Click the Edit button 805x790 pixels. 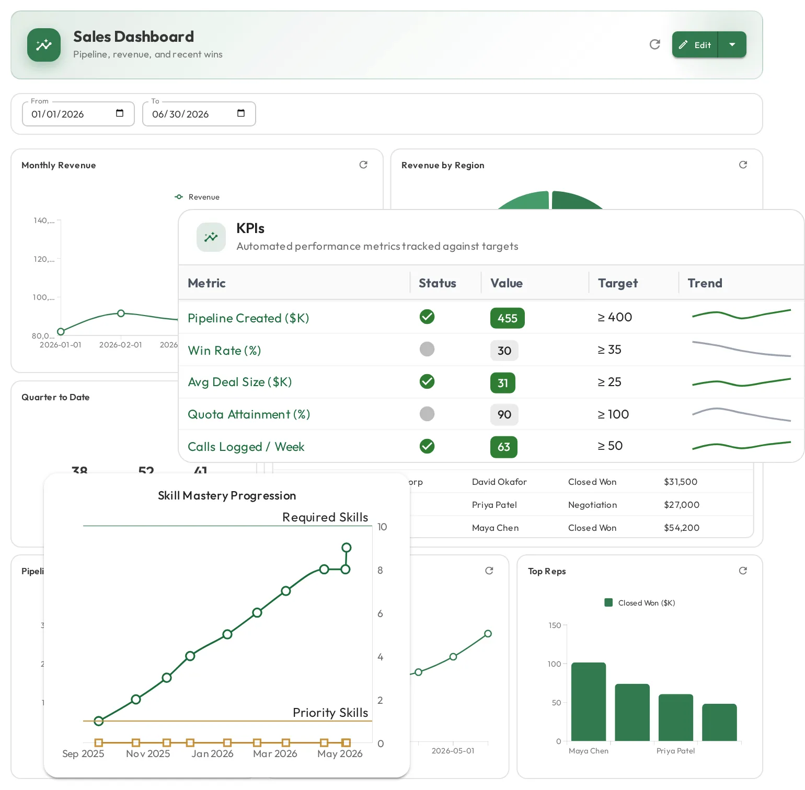[695, 45]
